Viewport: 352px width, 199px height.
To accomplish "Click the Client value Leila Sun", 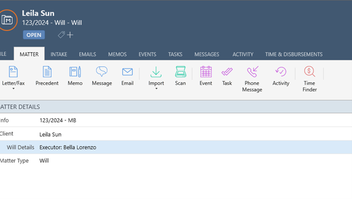I will pos(50,135).
